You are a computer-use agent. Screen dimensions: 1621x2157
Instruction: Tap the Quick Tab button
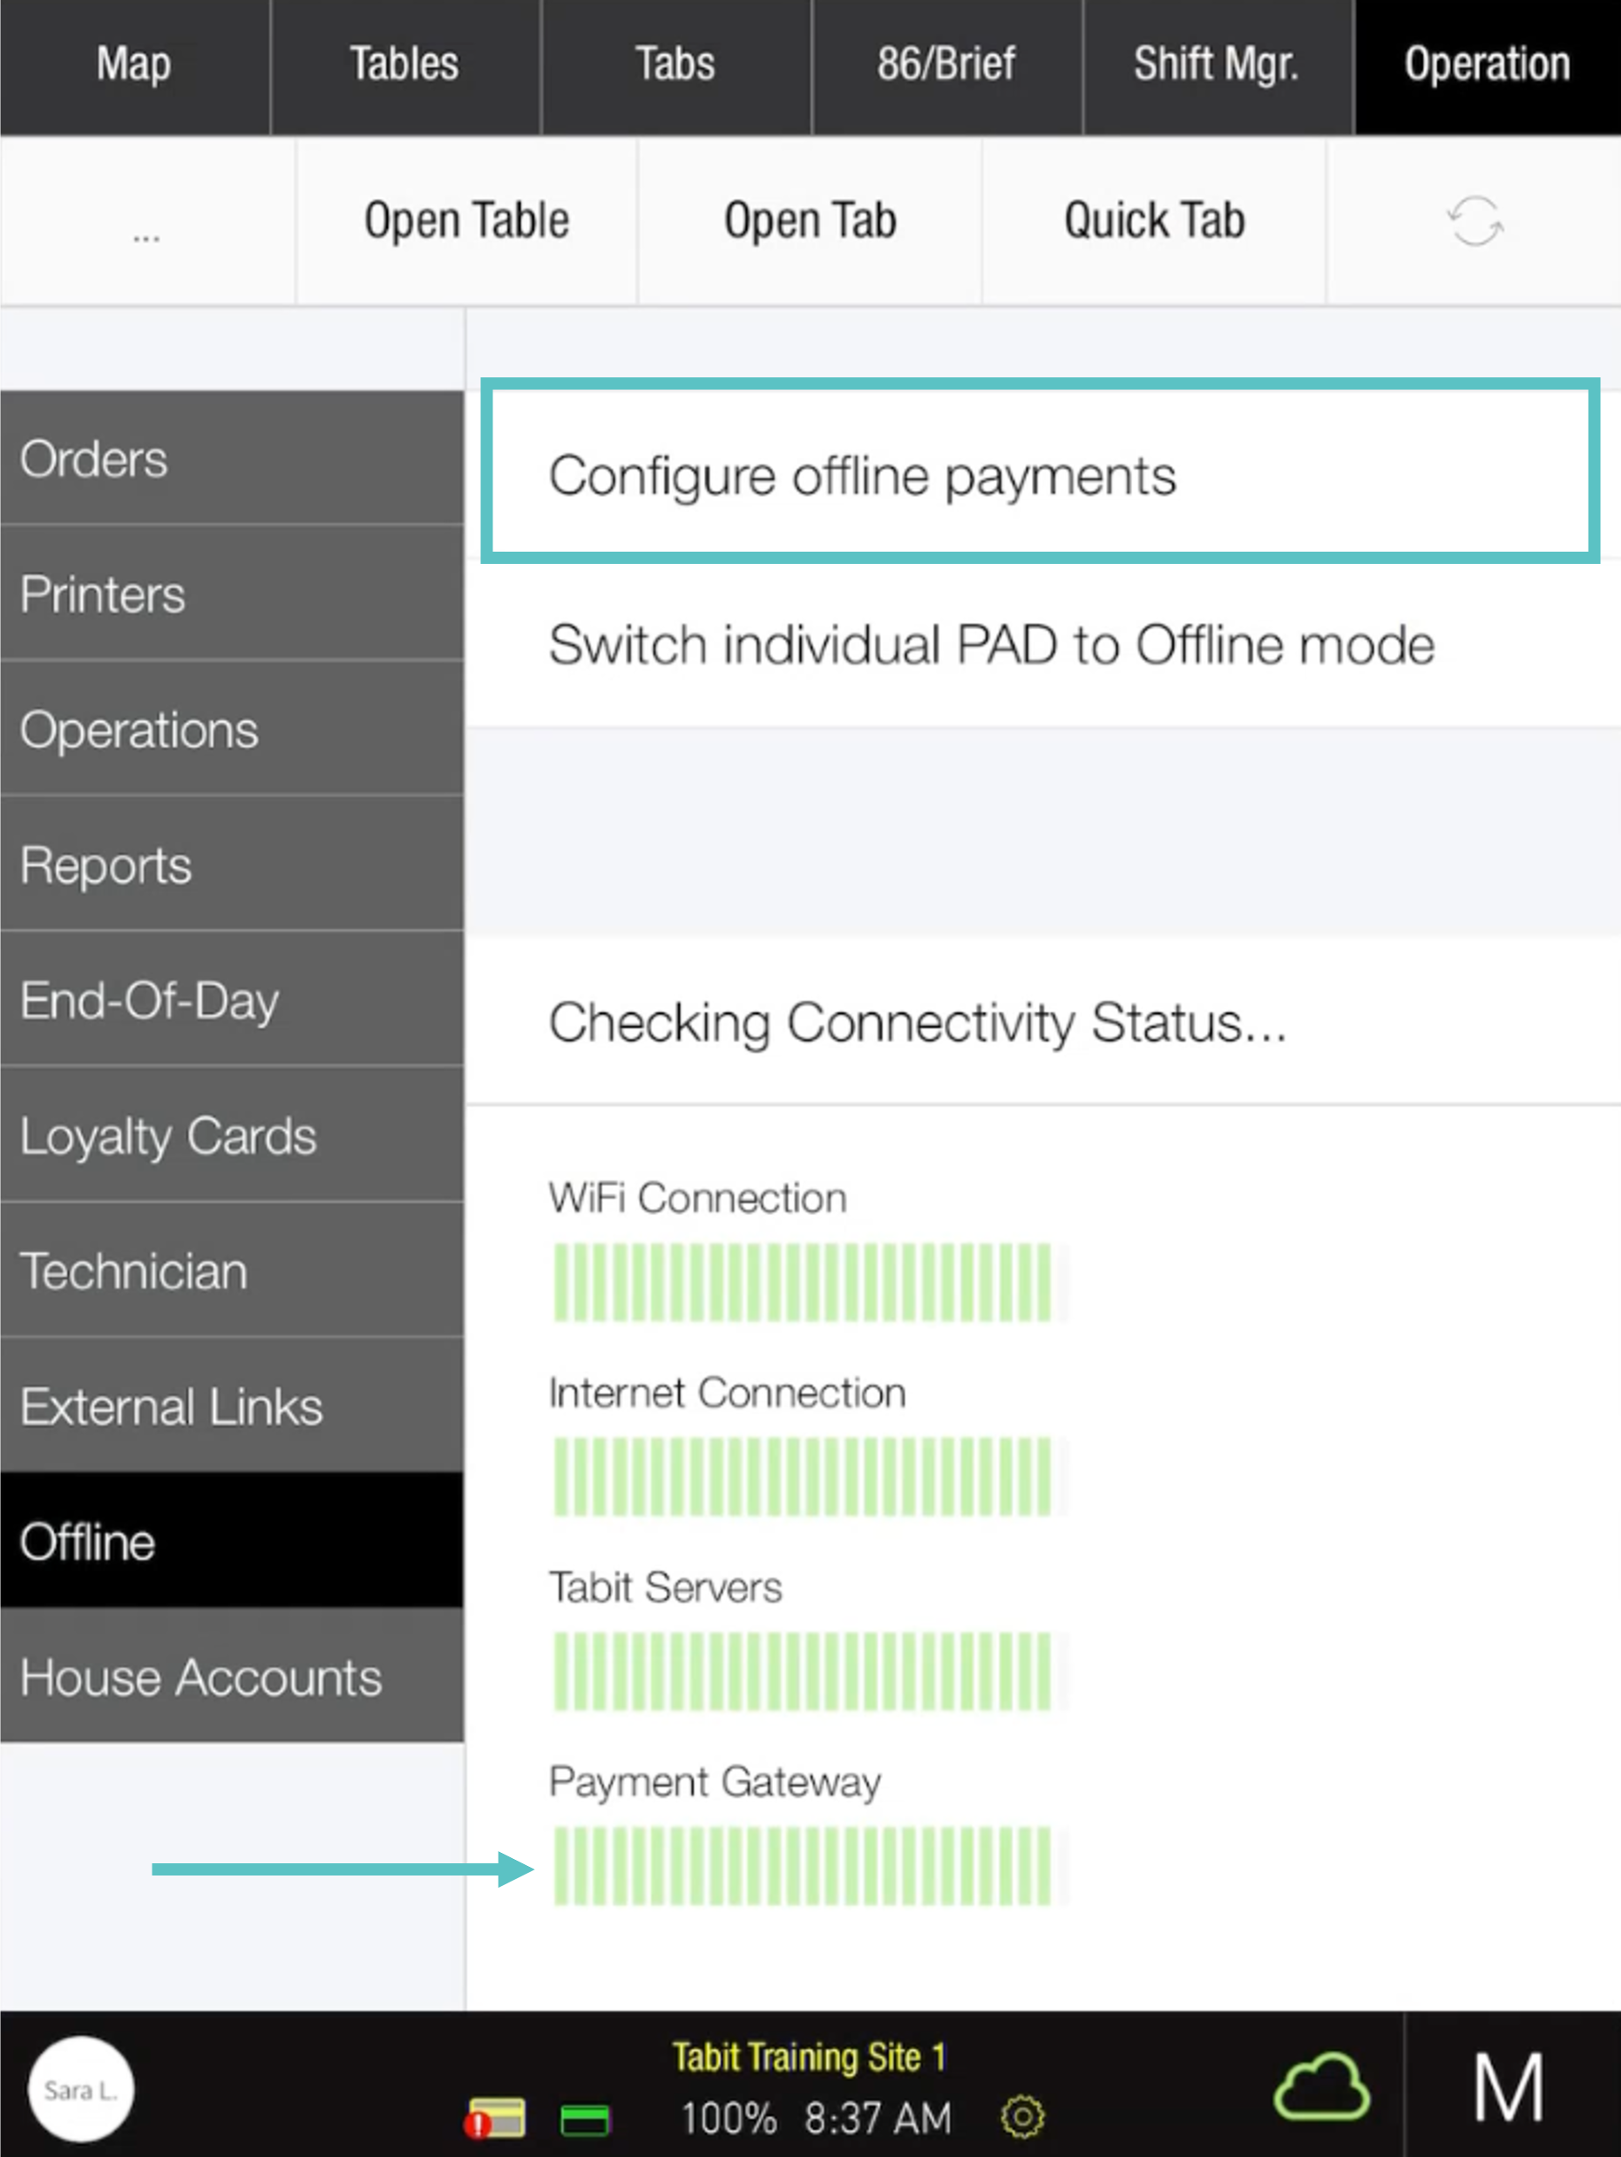point(1154,221)
